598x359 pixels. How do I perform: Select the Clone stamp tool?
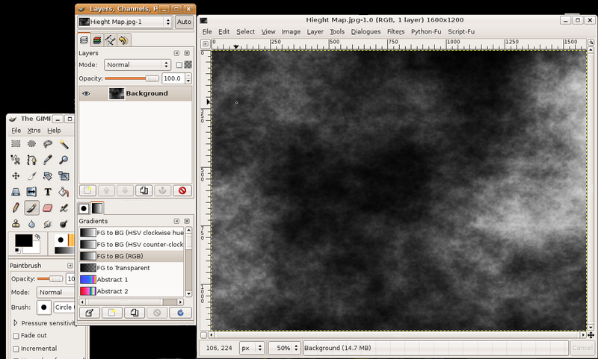click(16, 224)
